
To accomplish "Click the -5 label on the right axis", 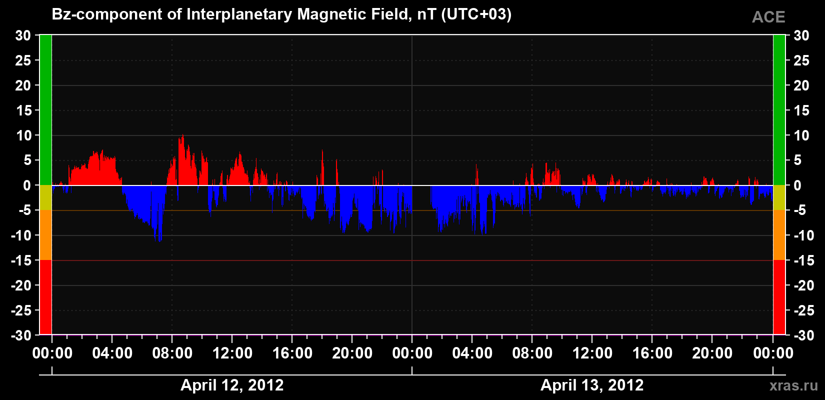I will (800, 210).
